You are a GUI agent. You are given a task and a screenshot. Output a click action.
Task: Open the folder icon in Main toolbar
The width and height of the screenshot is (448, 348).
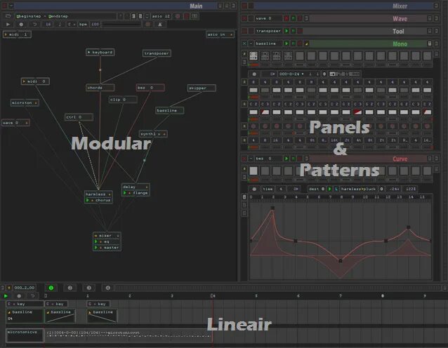pos(8,16)
